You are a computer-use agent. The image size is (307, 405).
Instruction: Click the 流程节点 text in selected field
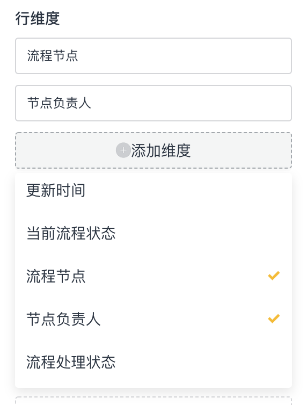[x=53, y=56]
